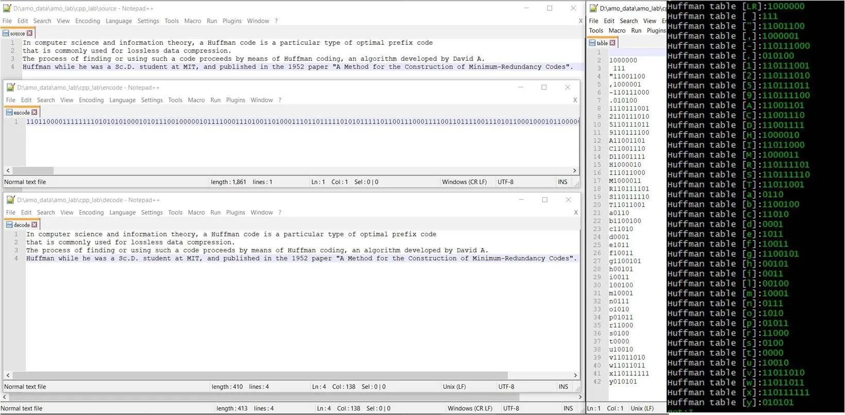845x415 pixels.
Task: Click the horizontal scrollbar thumb in the decode window
Action: coord(260,375)
